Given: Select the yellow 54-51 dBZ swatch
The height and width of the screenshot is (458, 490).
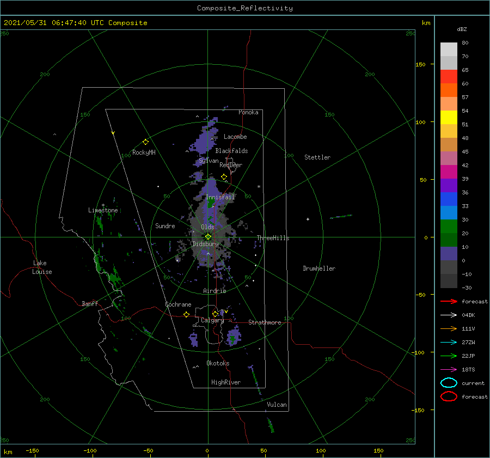Looking at the screenshot, I should coord(449,118).
